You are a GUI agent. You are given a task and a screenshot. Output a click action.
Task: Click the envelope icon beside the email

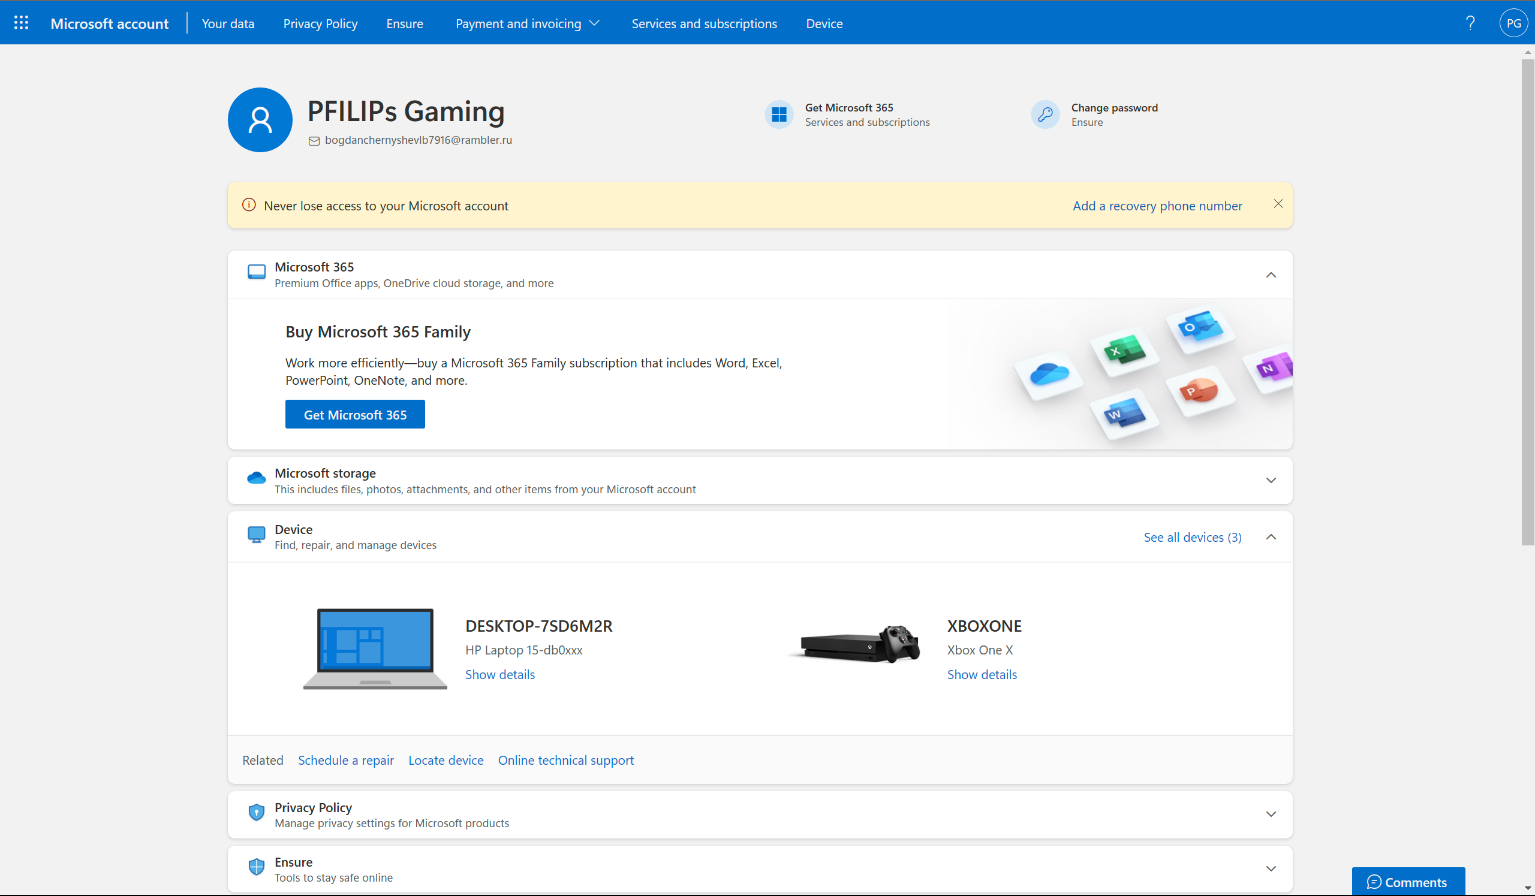[x=314, y=141]
